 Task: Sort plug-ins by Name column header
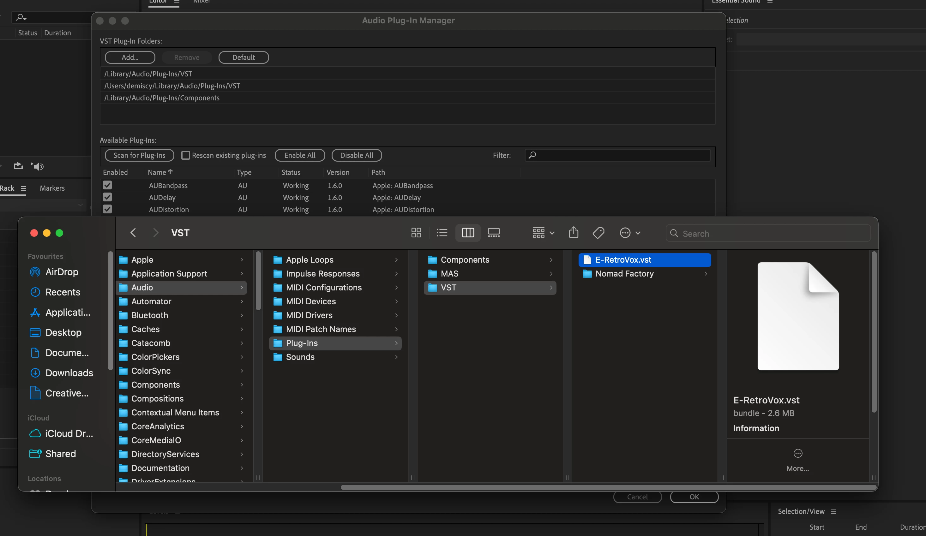click(157, 172)
